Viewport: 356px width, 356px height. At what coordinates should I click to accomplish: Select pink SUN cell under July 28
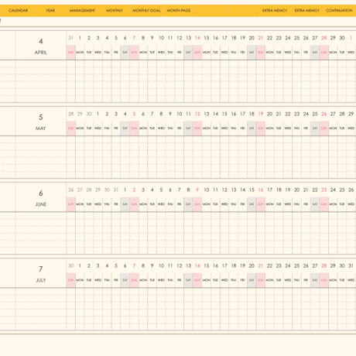point(323,280)
